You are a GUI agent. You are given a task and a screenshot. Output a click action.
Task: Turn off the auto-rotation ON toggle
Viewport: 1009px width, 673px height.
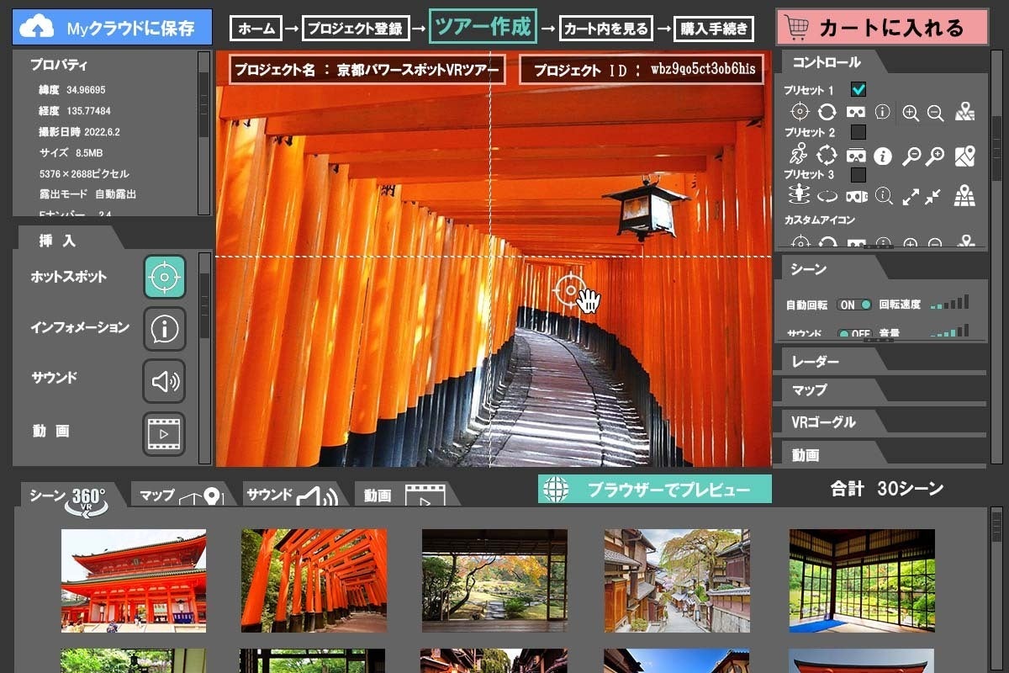[x=855, y=305]
